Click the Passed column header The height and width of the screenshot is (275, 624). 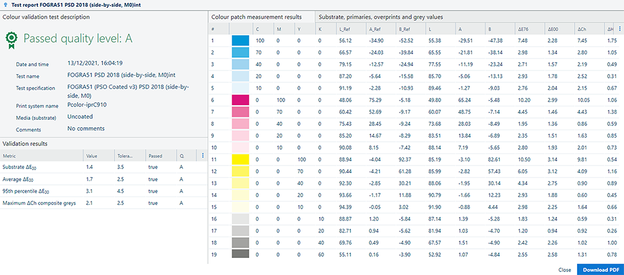click(x=156, y=155)
